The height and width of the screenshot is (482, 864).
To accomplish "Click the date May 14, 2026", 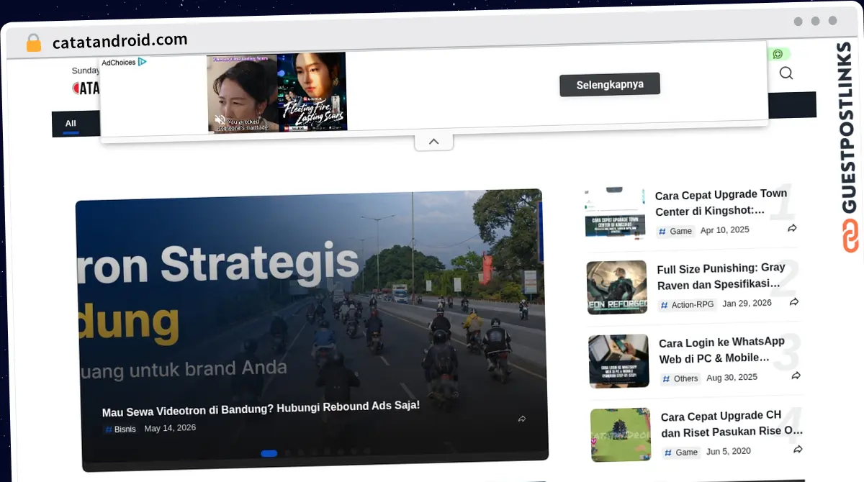I will (x=170, y=428).
